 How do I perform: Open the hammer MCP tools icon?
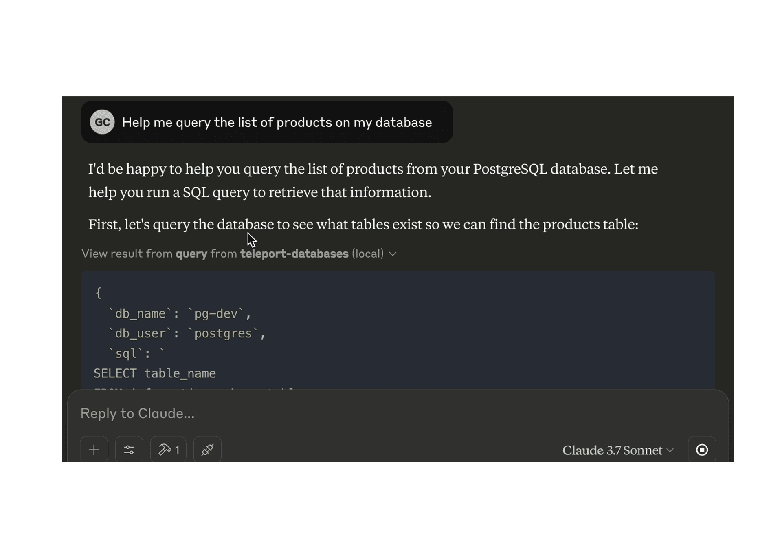165,450
